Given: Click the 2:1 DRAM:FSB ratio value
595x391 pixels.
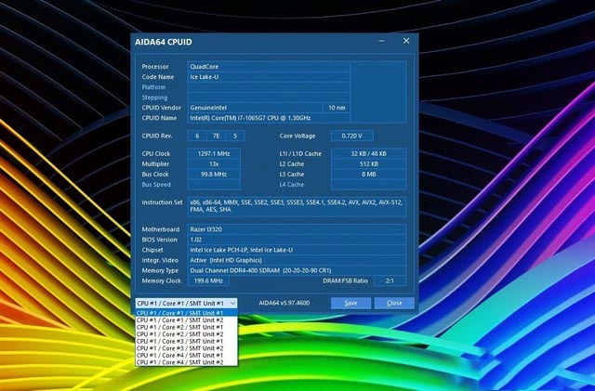Looking at the screenshot, I should coord(390,280).
